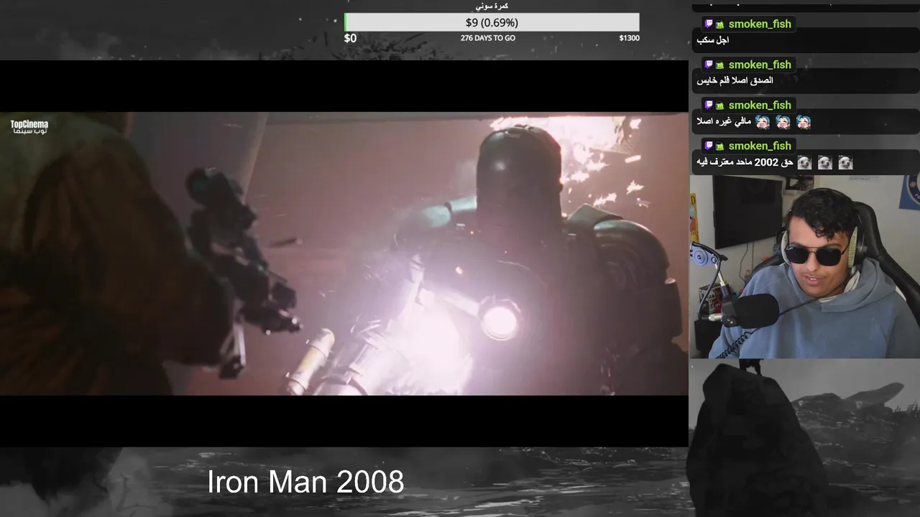
Task: Open smoken_fish username above "الصدق اصلا فلم خايس"
Action: click(x=760, y=65)
